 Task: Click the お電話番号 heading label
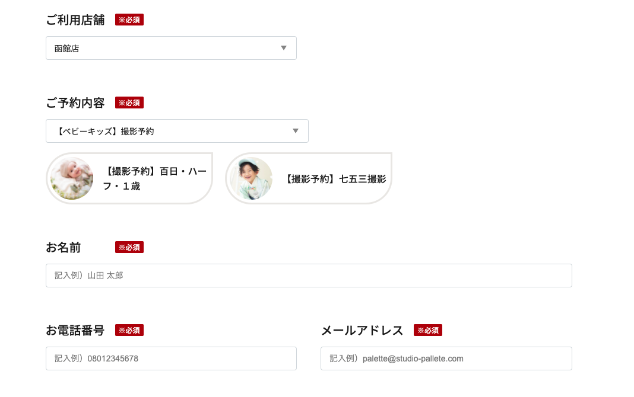coord(75,331)
